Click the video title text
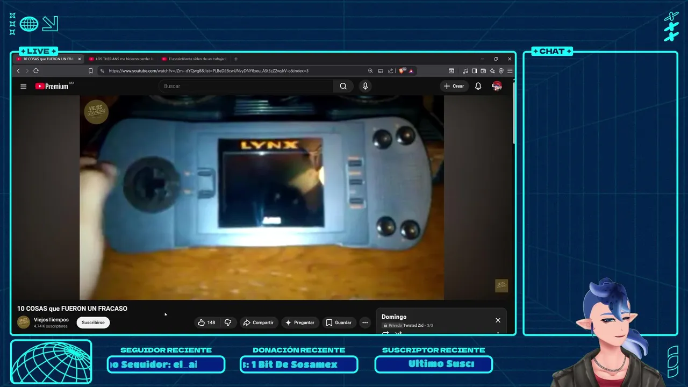 [72, 309]
